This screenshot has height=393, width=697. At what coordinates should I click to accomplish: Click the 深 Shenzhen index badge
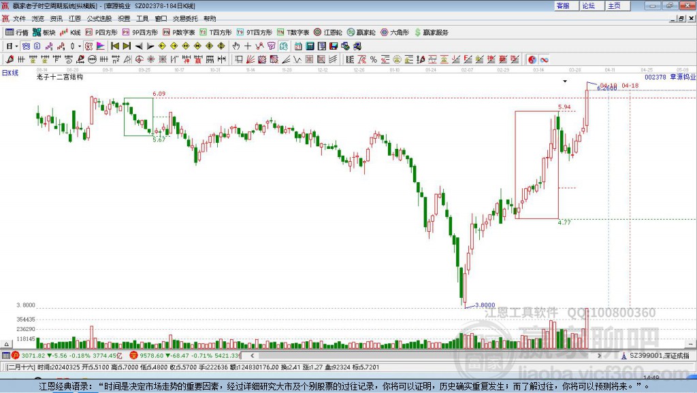pyautogui.click(x=133, y=355)
